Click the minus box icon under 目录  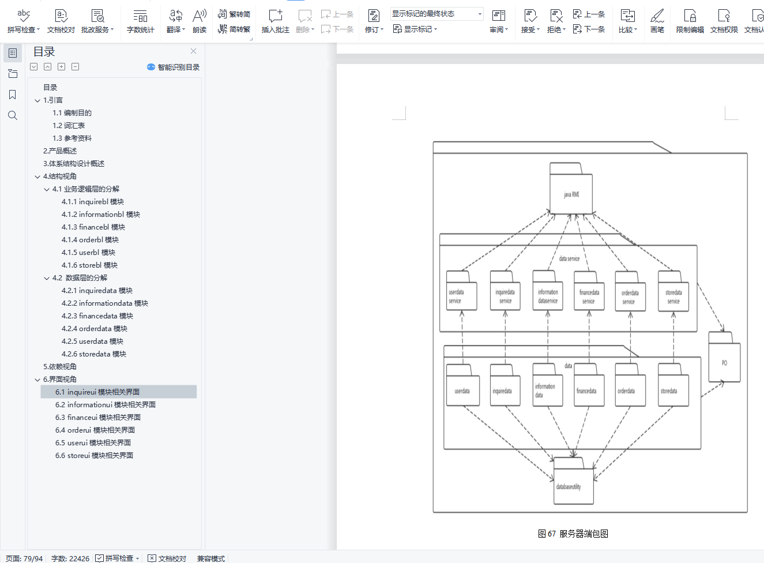point(76,67)
